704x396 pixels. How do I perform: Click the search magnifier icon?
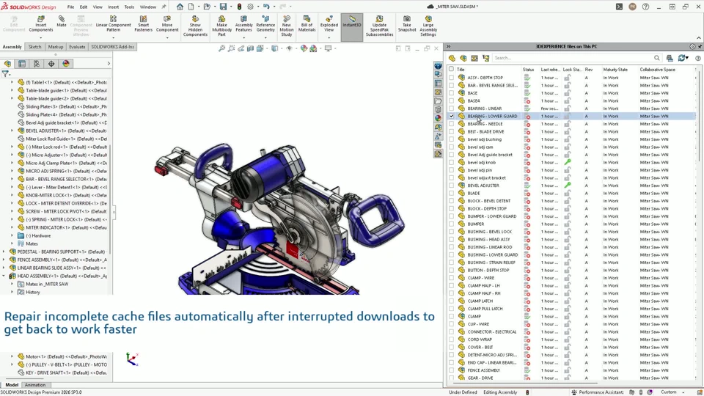point(657,58)
